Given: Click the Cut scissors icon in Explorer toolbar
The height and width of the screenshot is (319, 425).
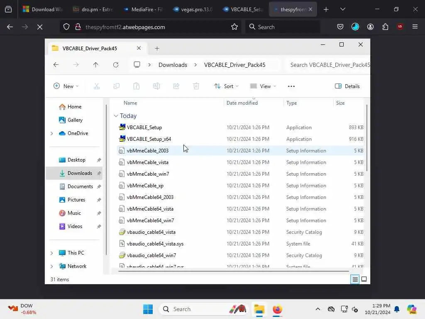Looking at the screenshot, I should 96,86.
